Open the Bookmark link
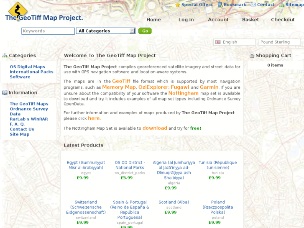The image size is (304, 228). (235, 5)
